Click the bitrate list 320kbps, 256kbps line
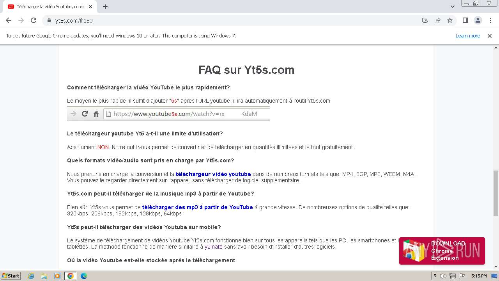Image resolution: width=499 pixels, height=281 pixels. (124, 213)
